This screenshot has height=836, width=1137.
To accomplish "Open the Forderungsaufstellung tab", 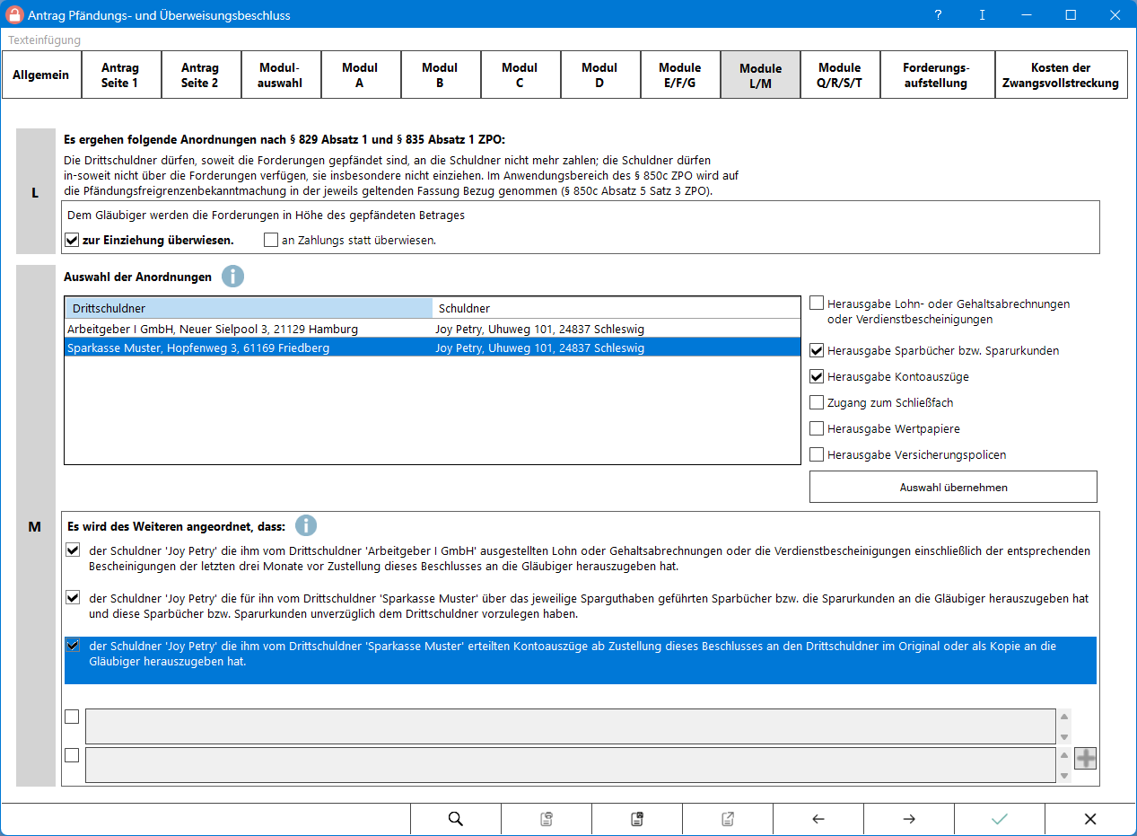I will point(936,75).
